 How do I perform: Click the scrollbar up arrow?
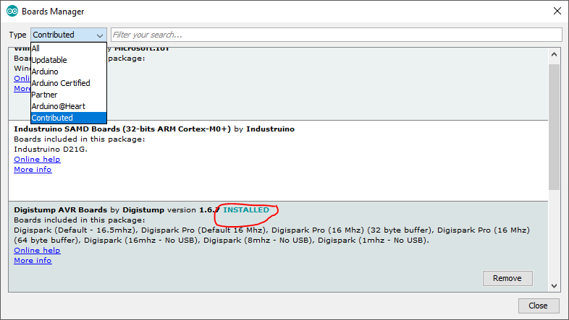[554, 55]
